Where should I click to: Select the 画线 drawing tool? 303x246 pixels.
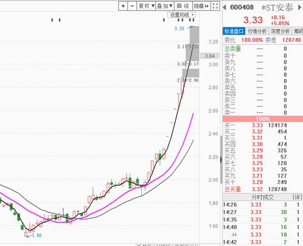pyautogui.click(x=183, y=6)
